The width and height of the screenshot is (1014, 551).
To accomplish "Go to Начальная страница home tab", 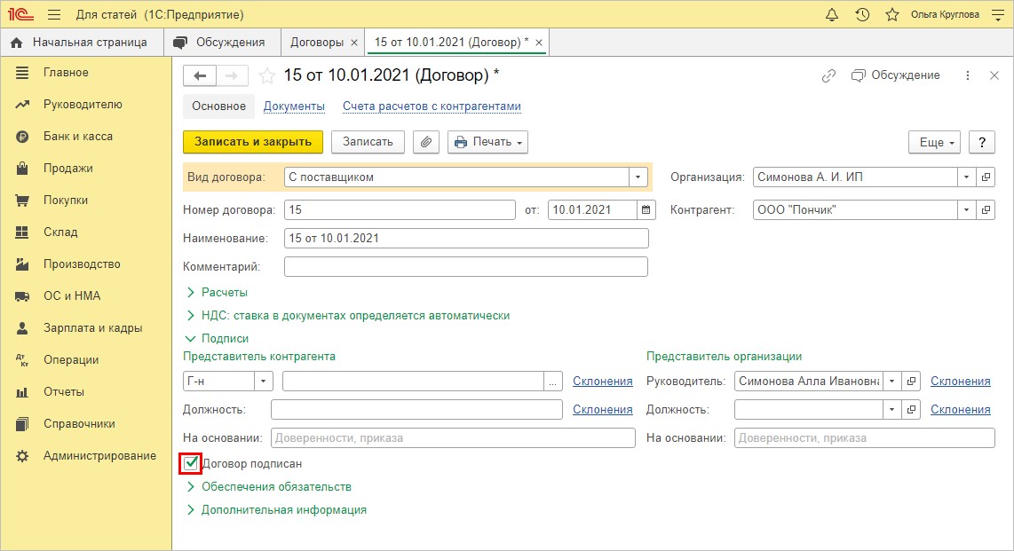I will point(80,42).
